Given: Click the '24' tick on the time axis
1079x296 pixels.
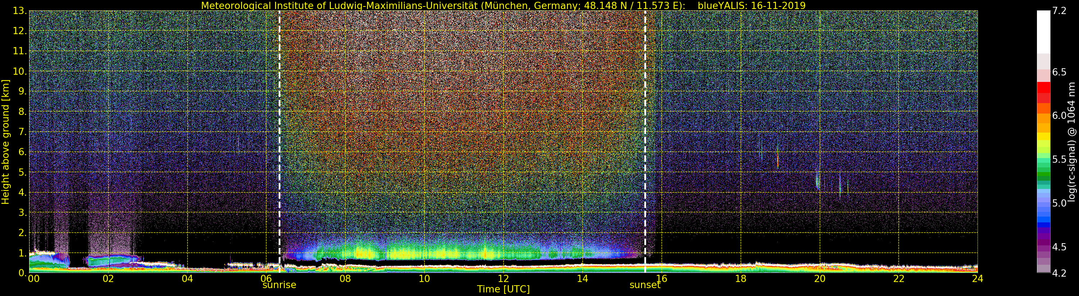Looking at the screenshot, I should tap(977, 279).
